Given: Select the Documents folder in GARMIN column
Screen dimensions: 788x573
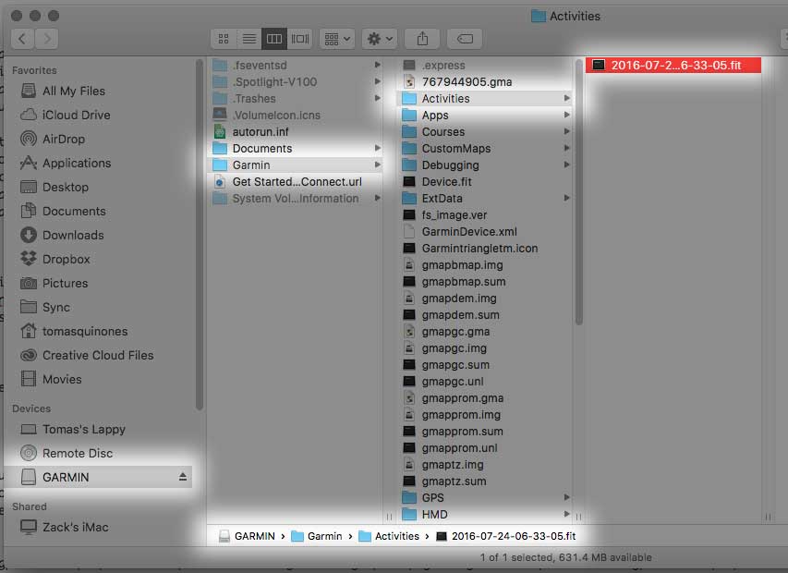Looking at the screenshot, I should click(x=296, y=148).
